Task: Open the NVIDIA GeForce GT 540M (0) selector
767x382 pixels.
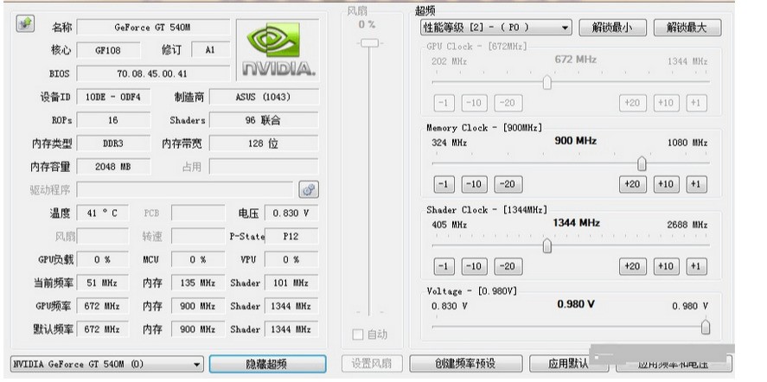Action: pos(107,364)
